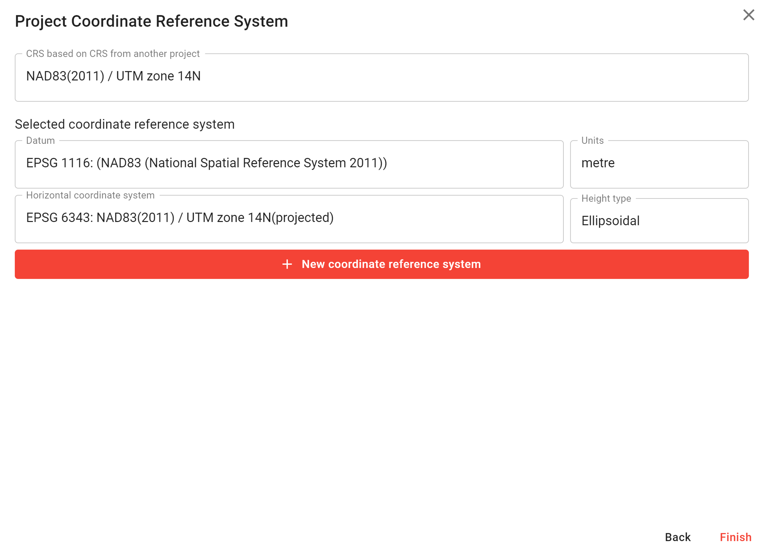Click Finish to confirm the CRS

pyautogui.click(x=735, y=537)
